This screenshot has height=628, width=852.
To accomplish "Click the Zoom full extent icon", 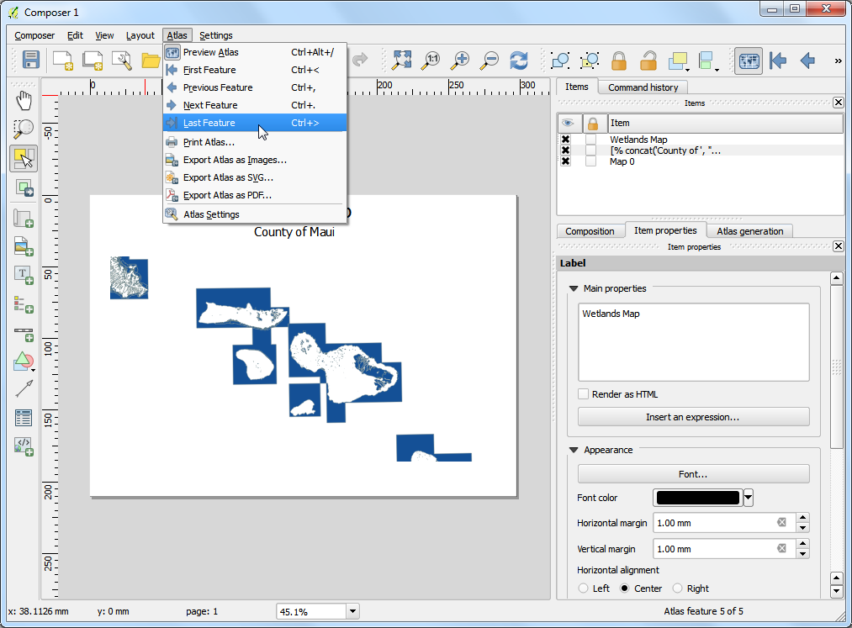I will coord(401,60).
